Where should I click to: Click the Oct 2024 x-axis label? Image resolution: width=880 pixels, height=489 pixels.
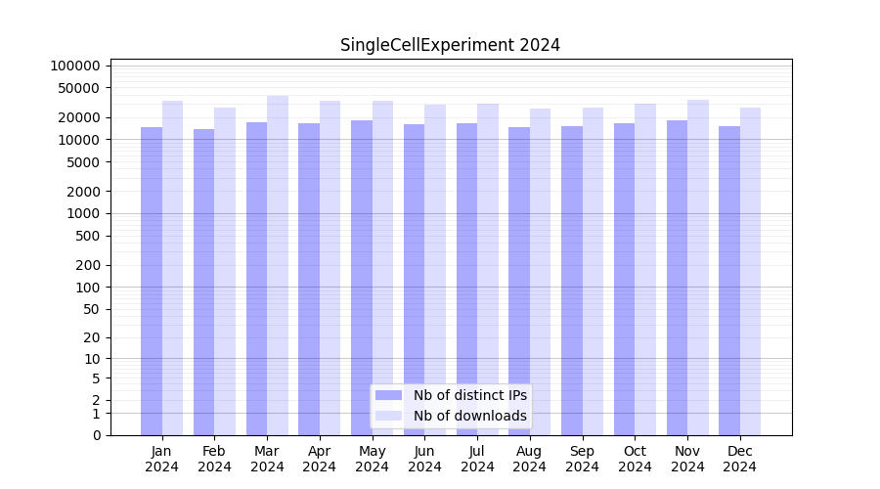pyautogui.click(x=635, y=459)
